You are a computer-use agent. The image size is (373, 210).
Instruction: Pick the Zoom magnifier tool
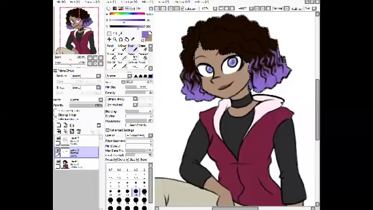click(115, 39)
